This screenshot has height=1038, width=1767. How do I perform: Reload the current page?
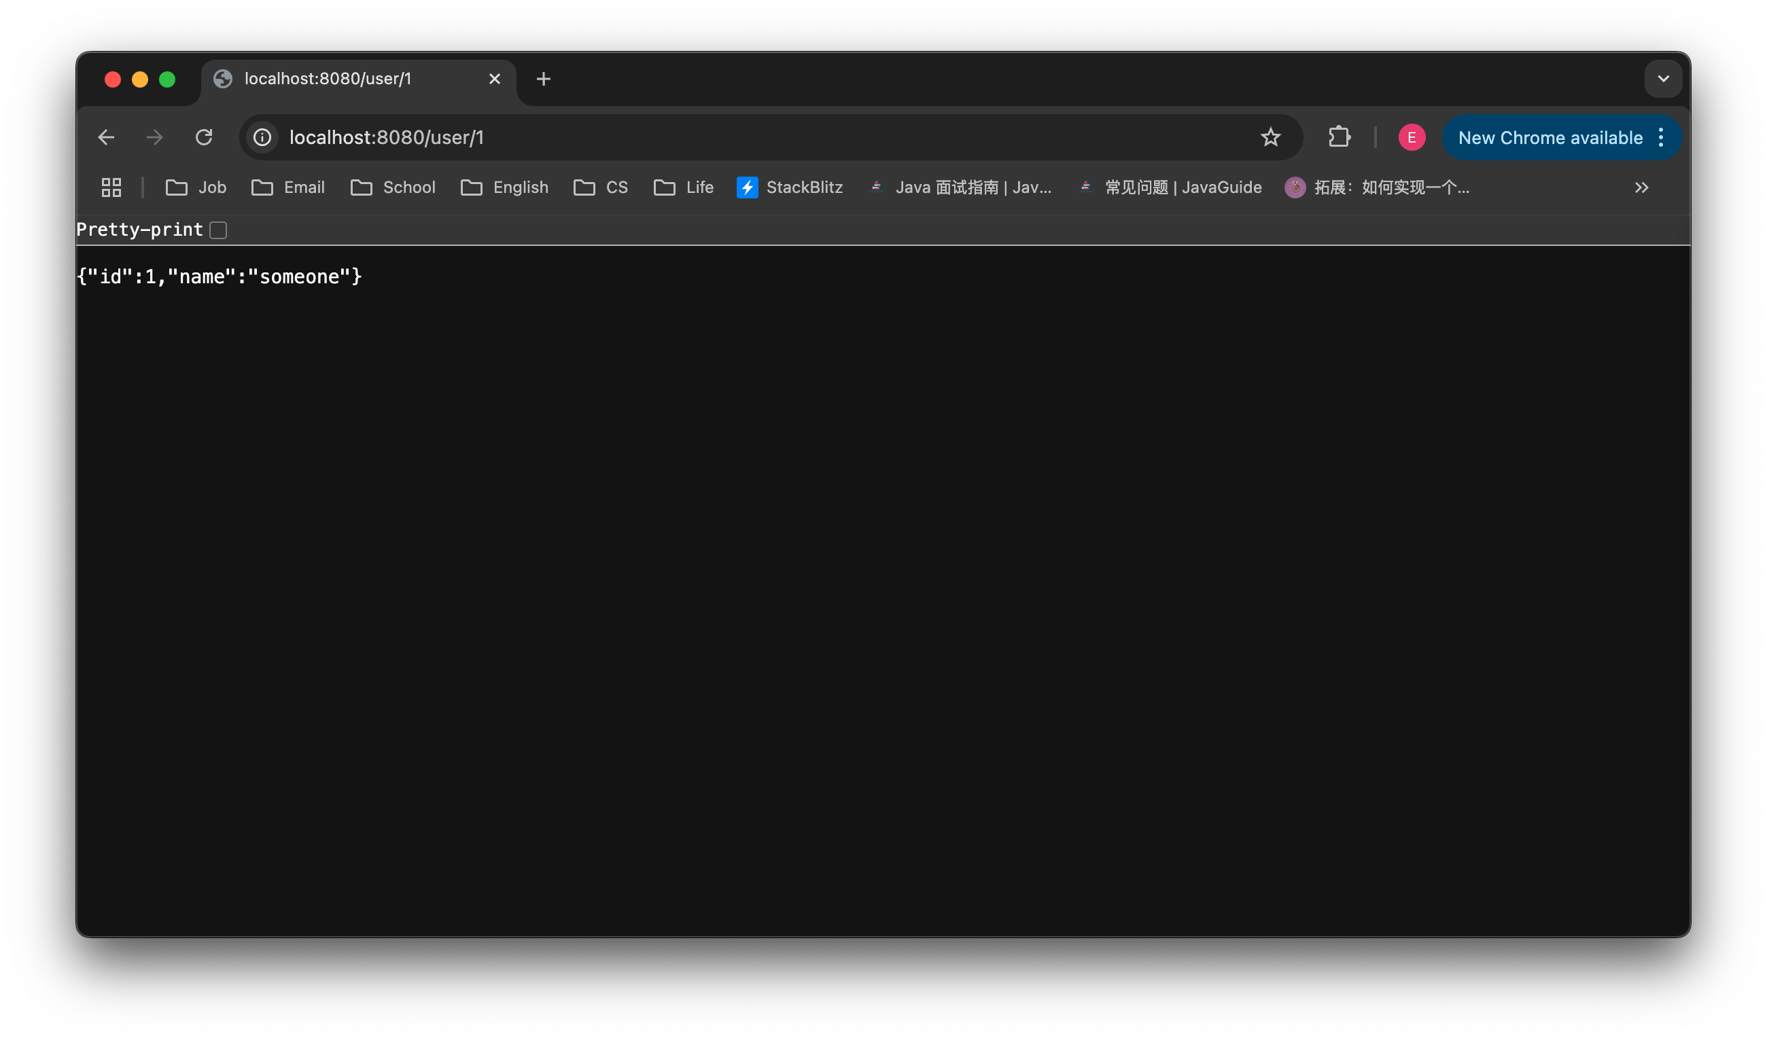[204, 137]
